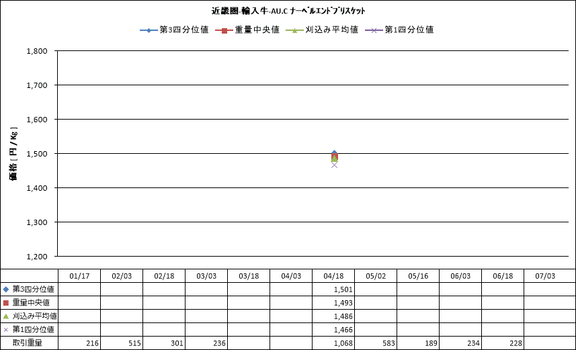The height and width of the screenshot is (350, 576).
Task: Click trade weight value 301
Action: (177, 343)
